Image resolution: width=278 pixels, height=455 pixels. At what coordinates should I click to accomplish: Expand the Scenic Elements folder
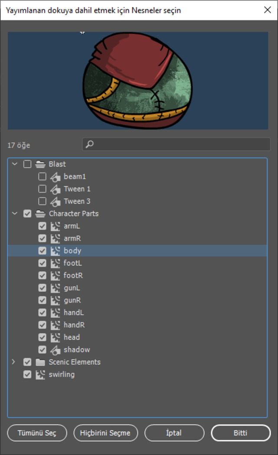[x=13, y=362]
